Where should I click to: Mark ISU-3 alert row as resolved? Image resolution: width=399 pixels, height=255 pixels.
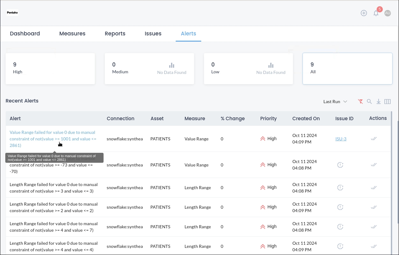tap(374, 139)
